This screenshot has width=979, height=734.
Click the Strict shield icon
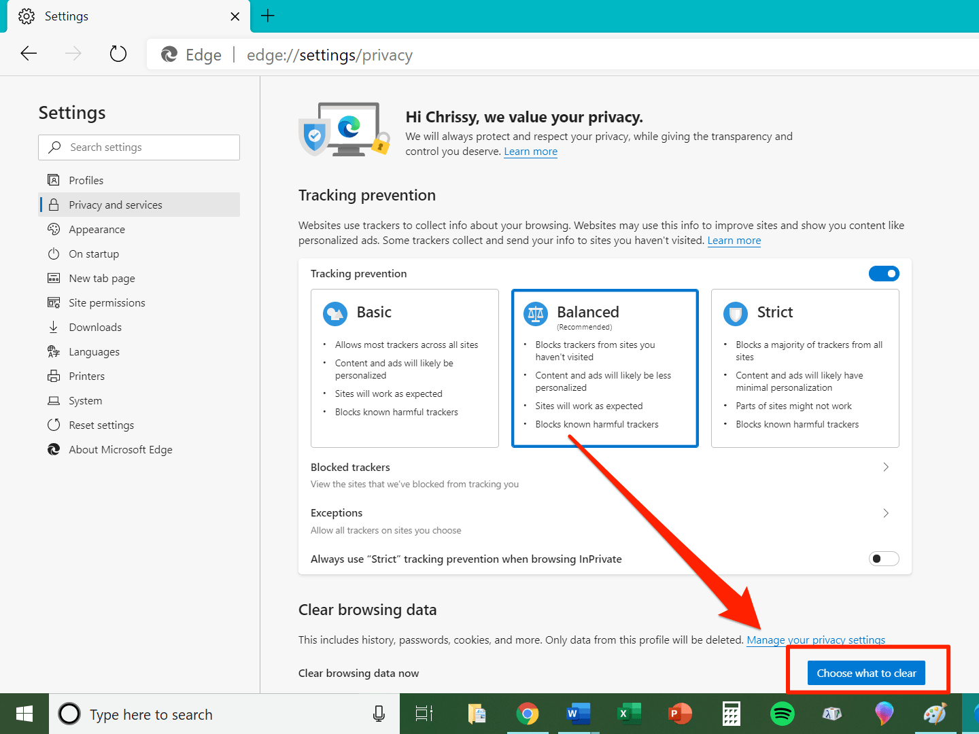coord(736,313)
